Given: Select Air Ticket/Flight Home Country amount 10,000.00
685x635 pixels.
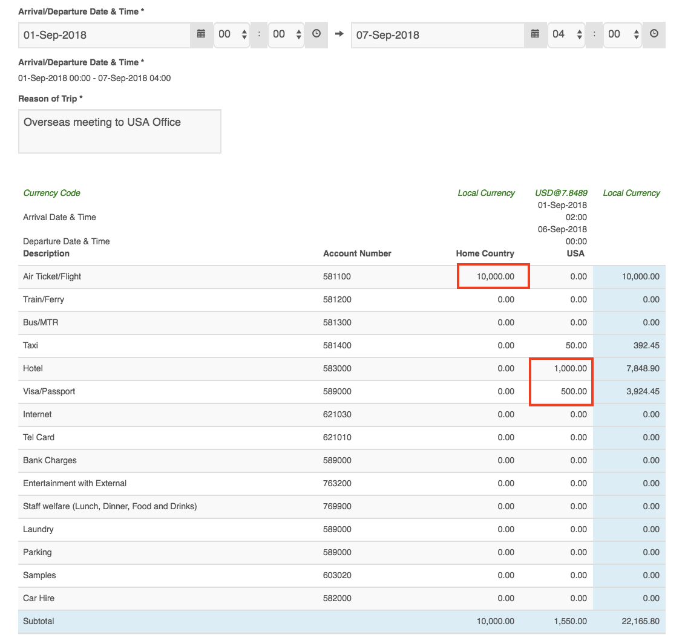Looking at the screenshot, I should pos(494,276).
